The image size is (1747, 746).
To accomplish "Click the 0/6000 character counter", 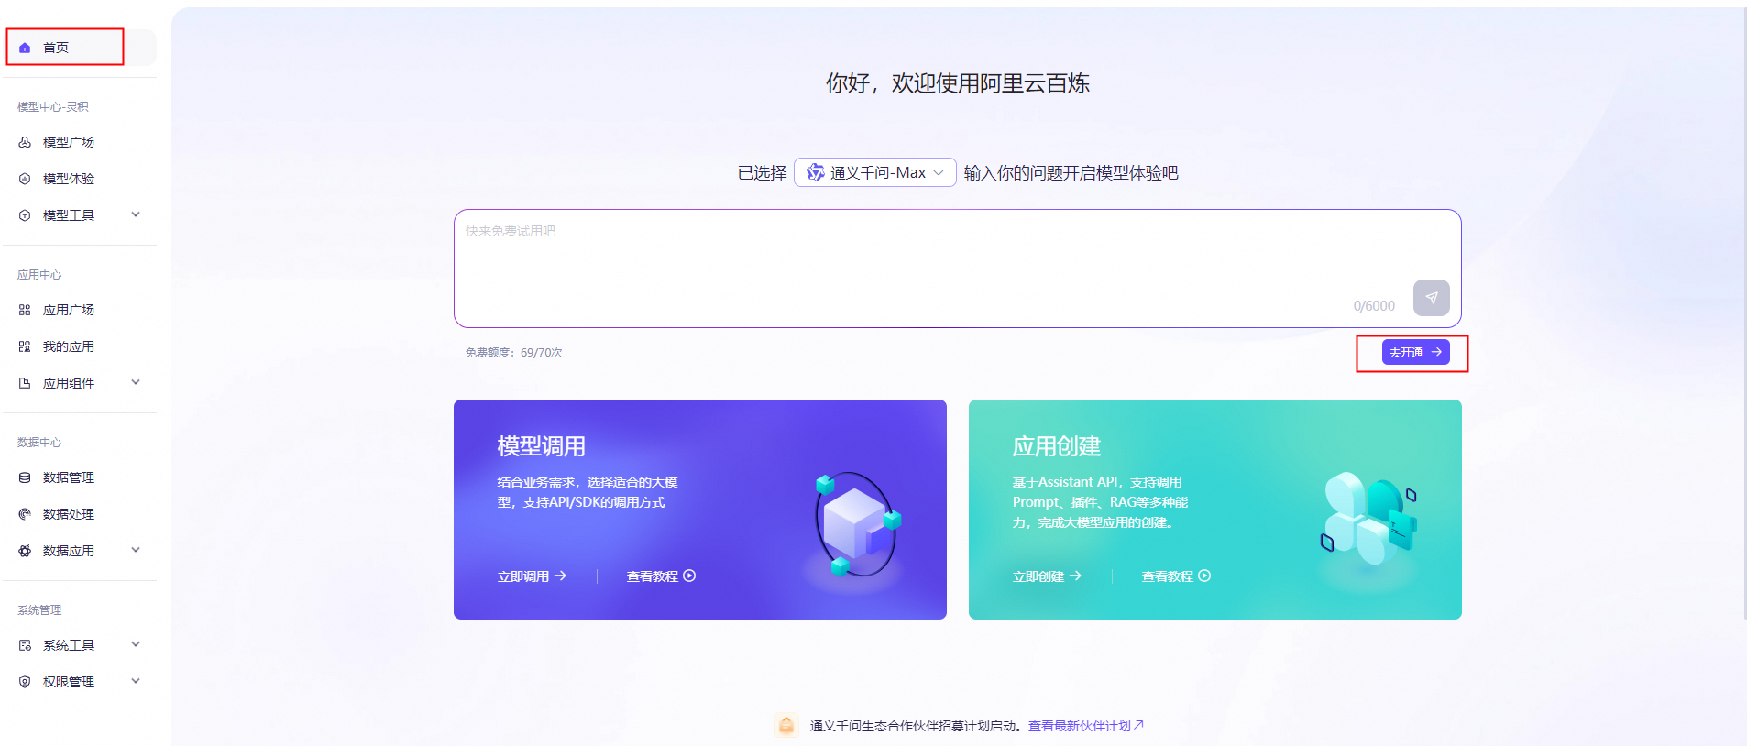I will point(1374,306).
